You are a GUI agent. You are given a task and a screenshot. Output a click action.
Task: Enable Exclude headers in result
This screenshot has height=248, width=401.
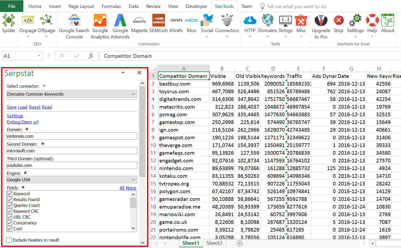click(x=9, y=240)
